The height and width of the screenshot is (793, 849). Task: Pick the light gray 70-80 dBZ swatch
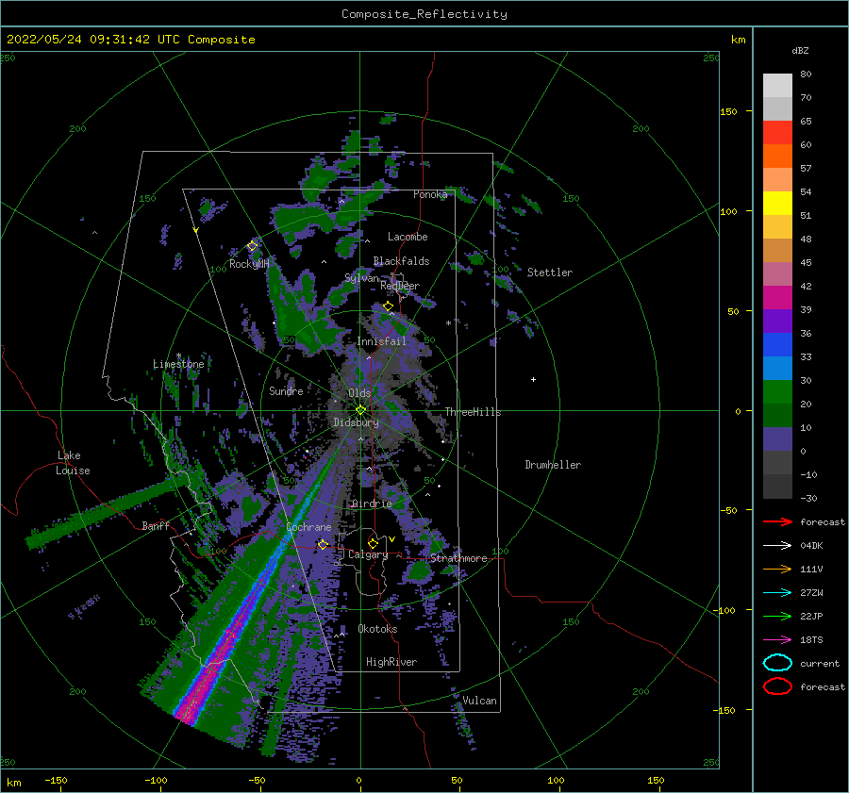(x=777, y=85)
